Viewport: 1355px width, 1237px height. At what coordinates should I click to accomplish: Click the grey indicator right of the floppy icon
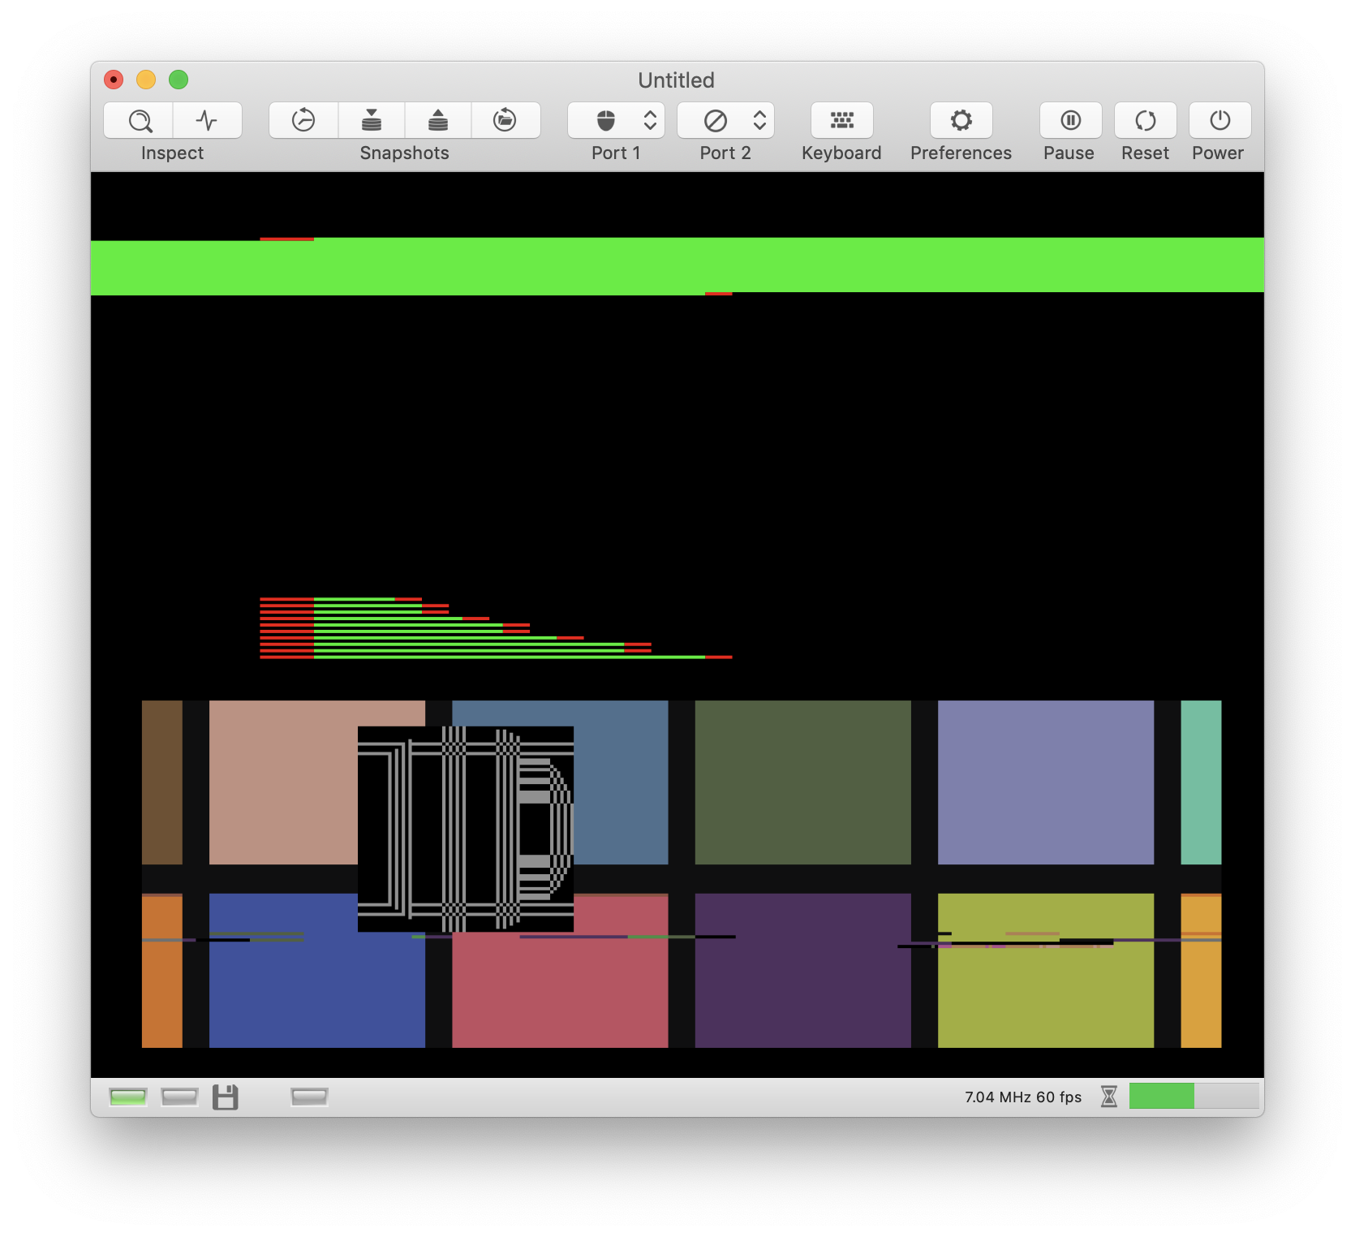(309, 1097)
